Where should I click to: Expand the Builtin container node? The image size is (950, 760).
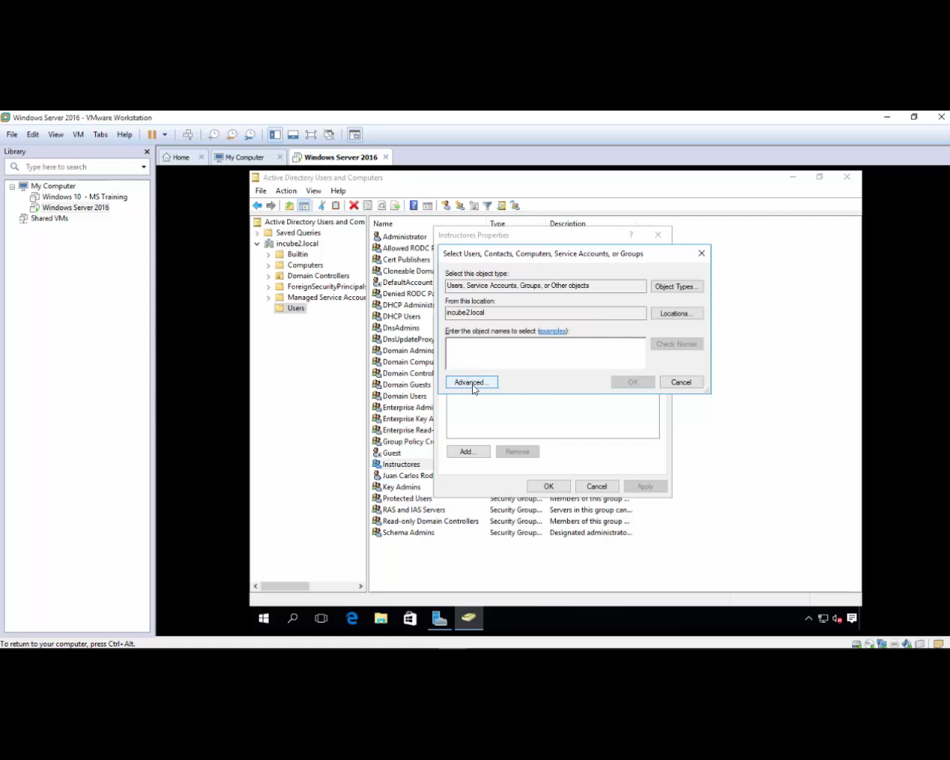(x=268, y=255)
